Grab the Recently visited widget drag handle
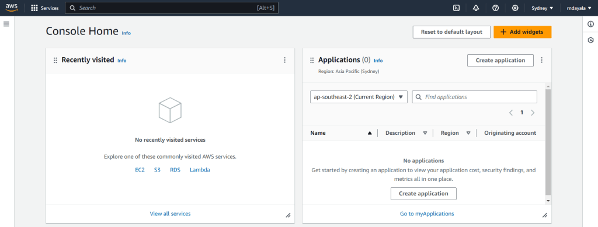 pos(55,60)
